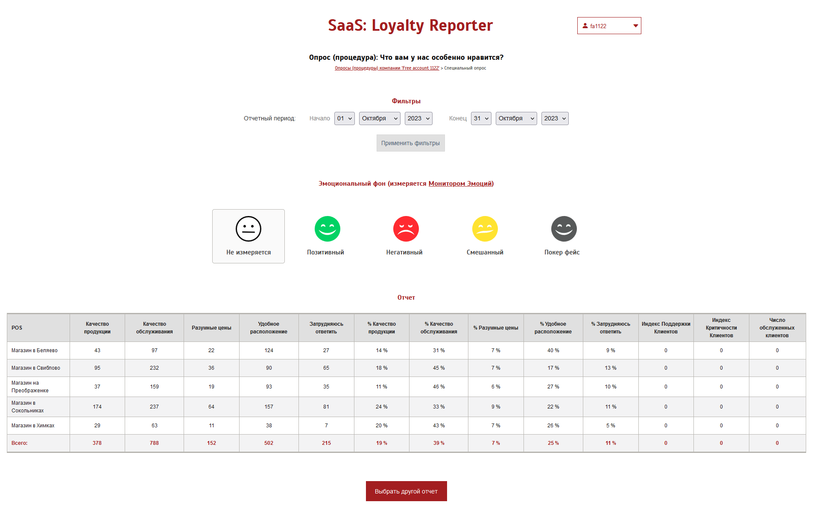Open the end day dropdown showing 31
The height and width of the screenshot is (508, 813).
coord(481,118)
